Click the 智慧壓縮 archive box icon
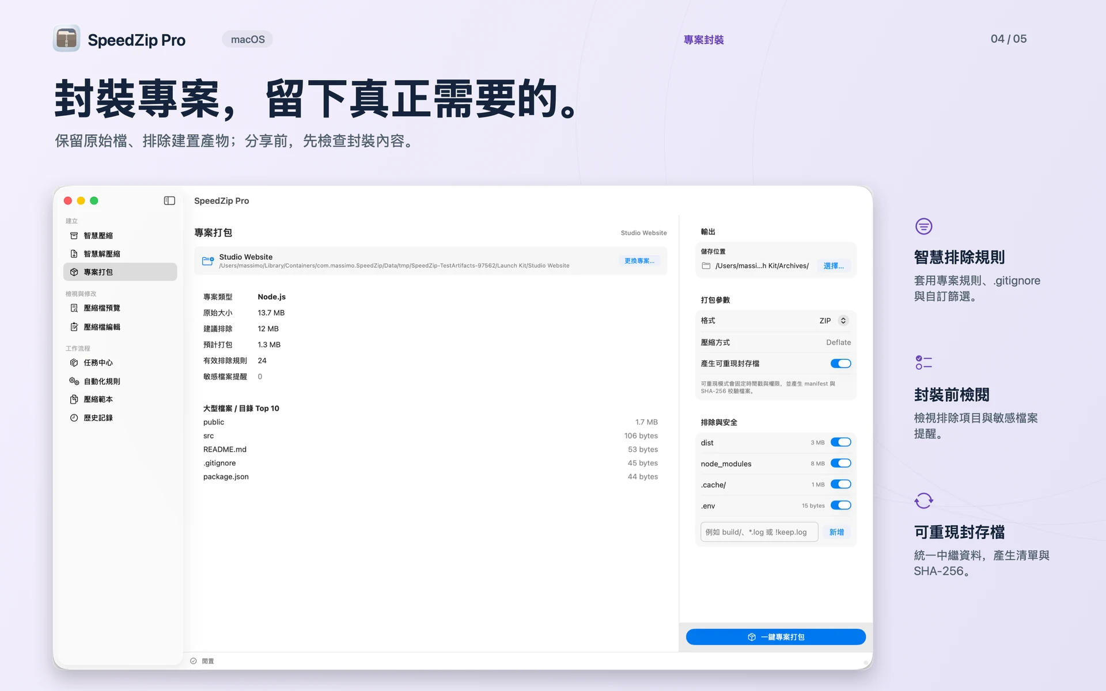 click(x=74, y=236)
